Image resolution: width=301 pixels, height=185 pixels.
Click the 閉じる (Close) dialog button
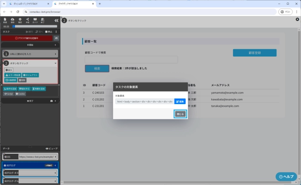(180, 114)
